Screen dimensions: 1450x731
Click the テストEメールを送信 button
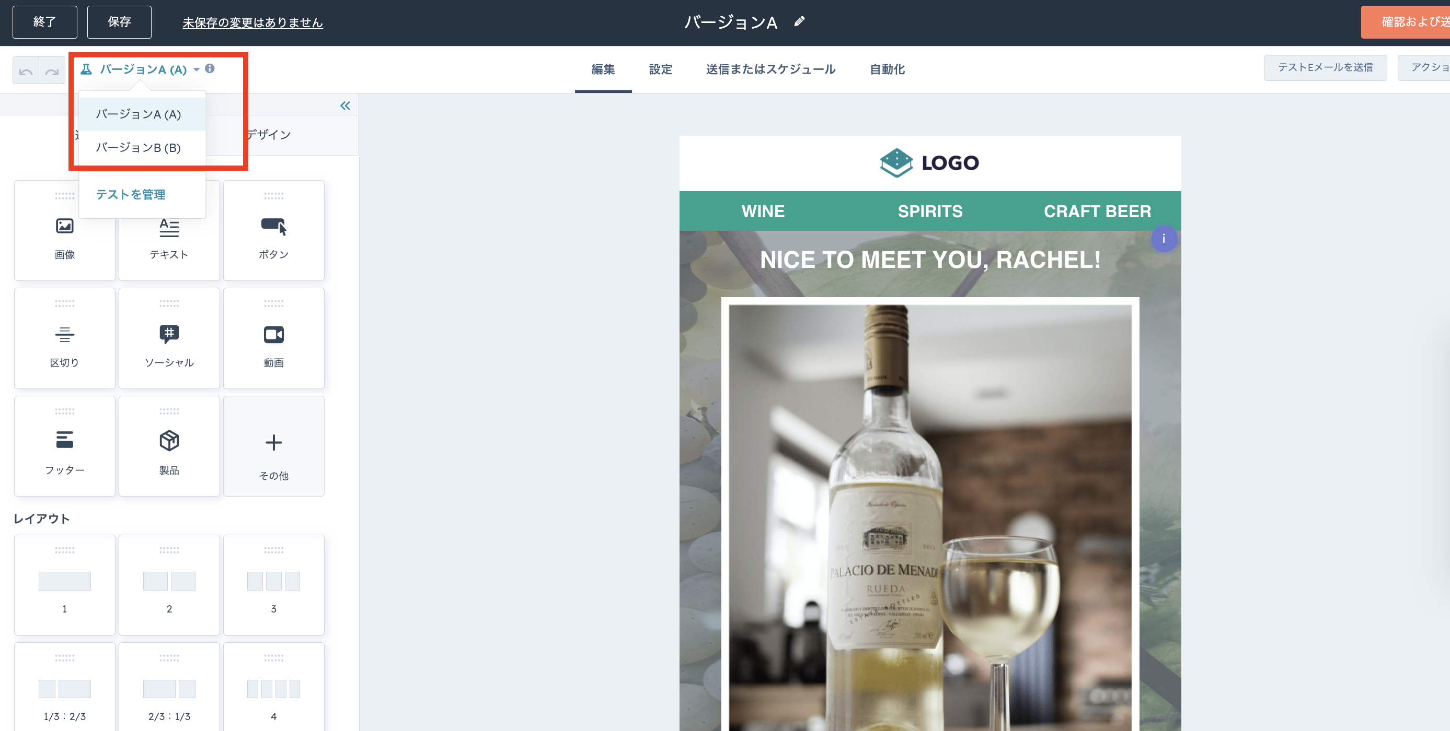coord(1326,67)
